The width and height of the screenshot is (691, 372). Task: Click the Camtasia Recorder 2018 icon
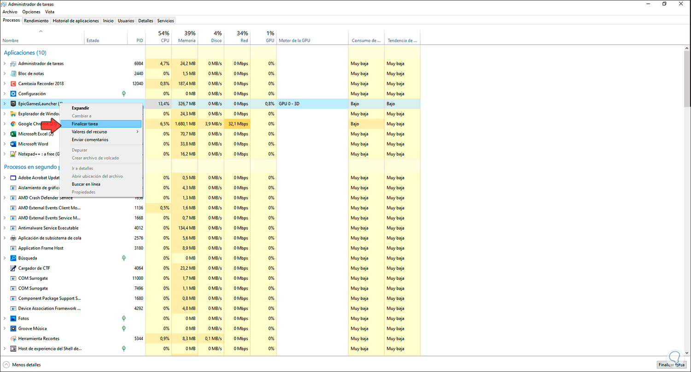point(13,84)
